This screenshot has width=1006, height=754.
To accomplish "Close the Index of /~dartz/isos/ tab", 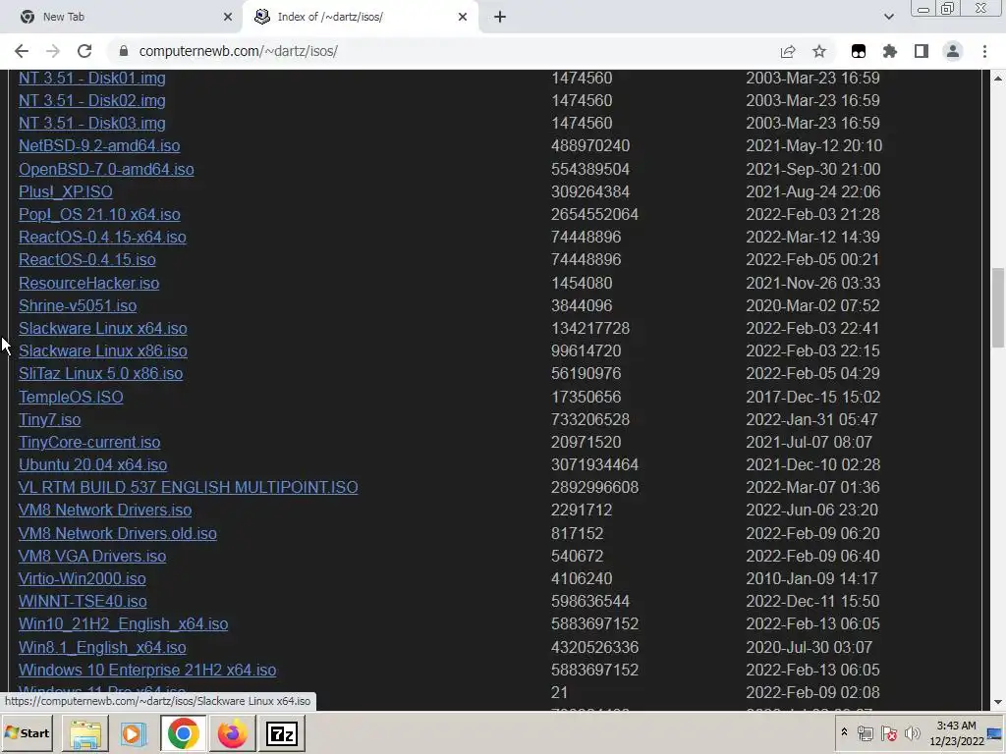I will (463, 17).
